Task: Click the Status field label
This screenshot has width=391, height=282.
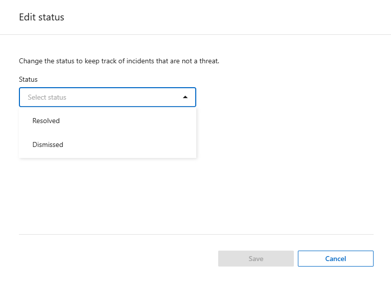Action: [28, 79]
